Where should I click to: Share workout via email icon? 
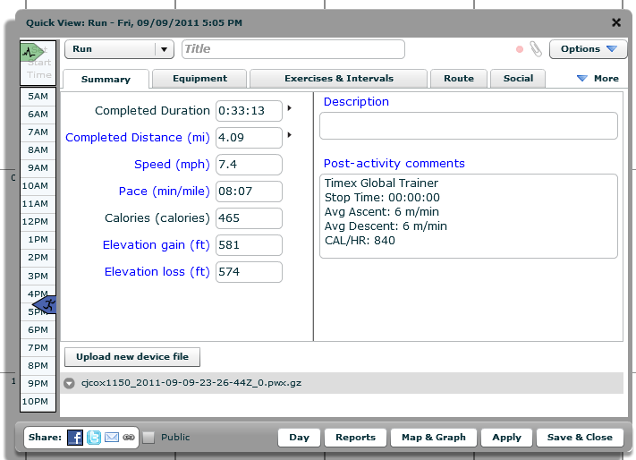pos(112,438)
